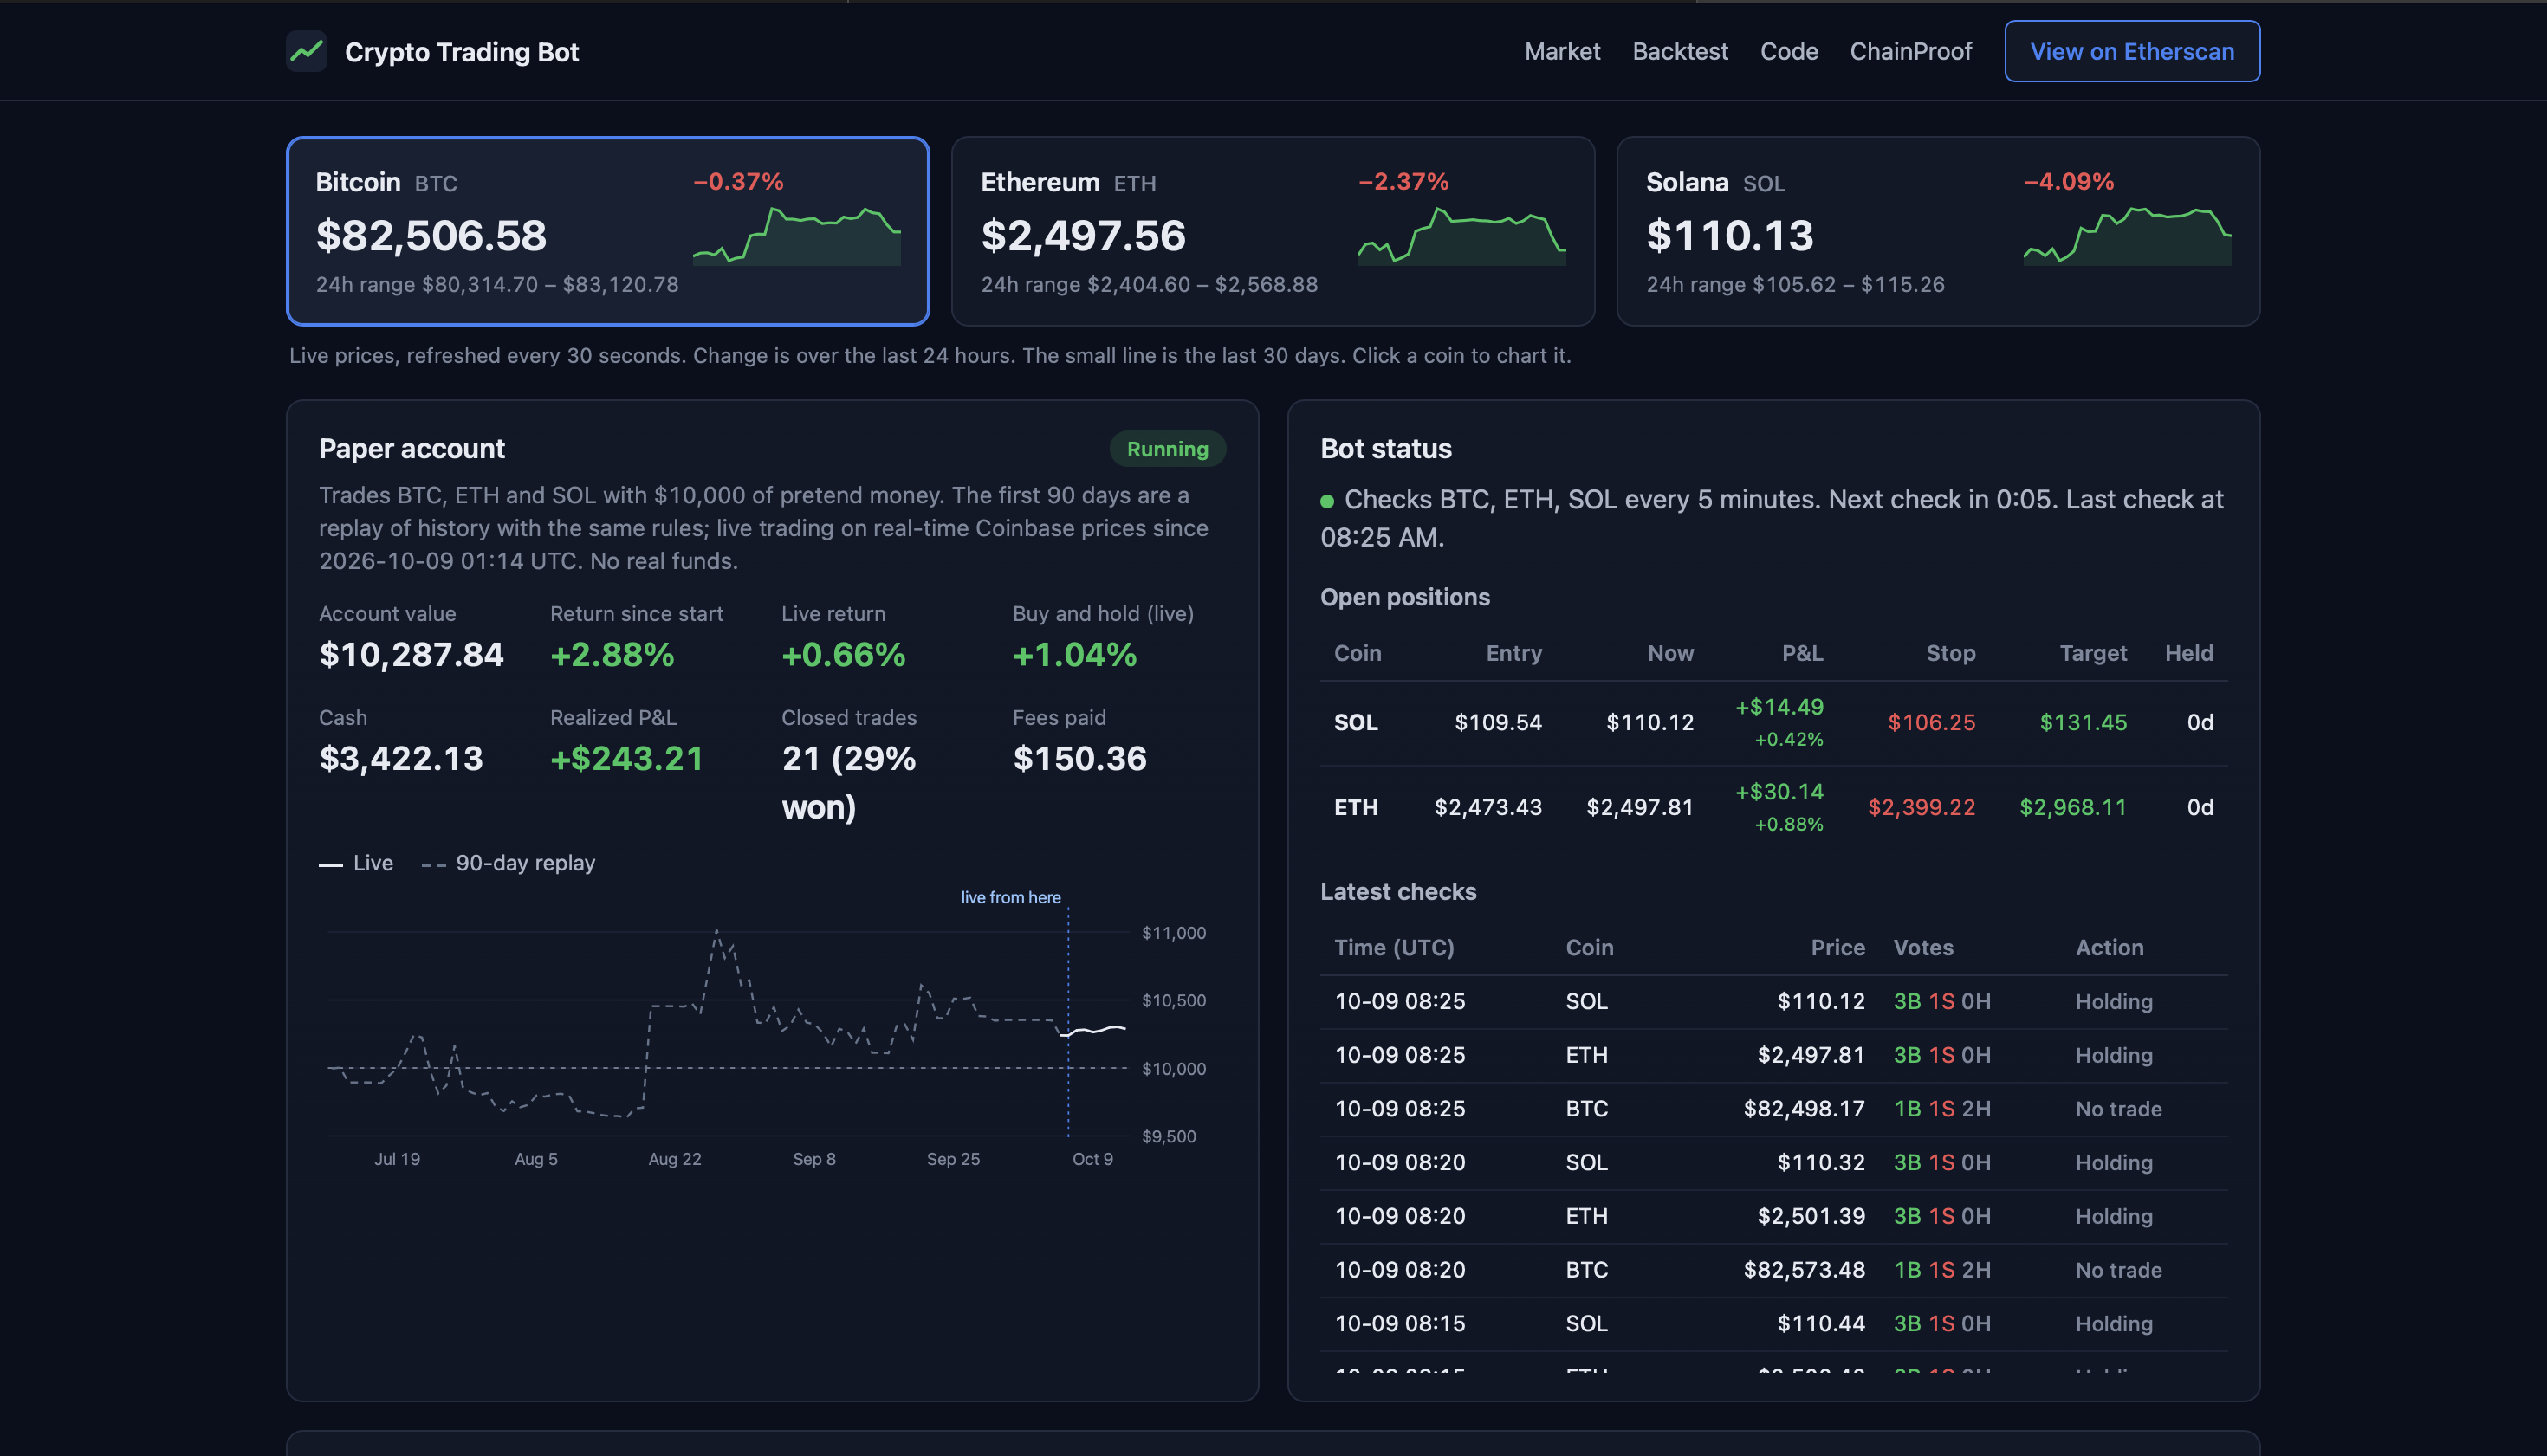Click the Open positions heading

1405,598
